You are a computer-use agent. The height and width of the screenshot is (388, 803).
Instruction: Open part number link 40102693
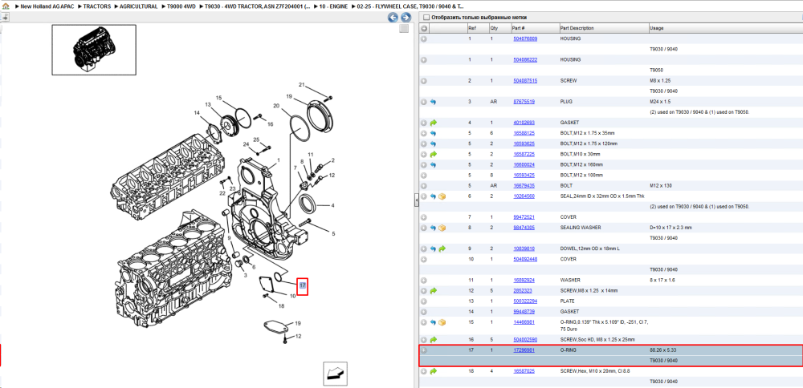[x=524, y=123]
